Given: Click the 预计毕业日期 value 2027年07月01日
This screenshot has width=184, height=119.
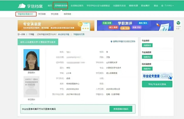Looking at the screenshot, I should point(73,94).
